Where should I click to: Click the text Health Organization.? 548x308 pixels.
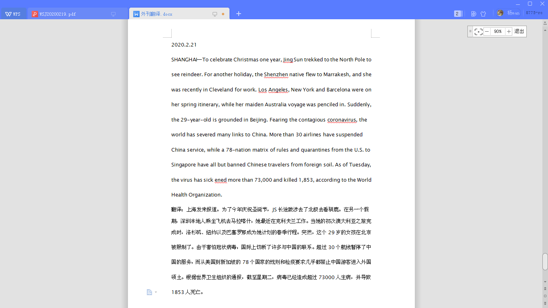197,195
